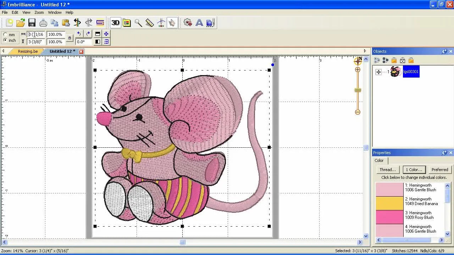Viewport: 454px width, 255px height.
Task: Select the Color tab in Properties
Action: (x=379, y=160)
